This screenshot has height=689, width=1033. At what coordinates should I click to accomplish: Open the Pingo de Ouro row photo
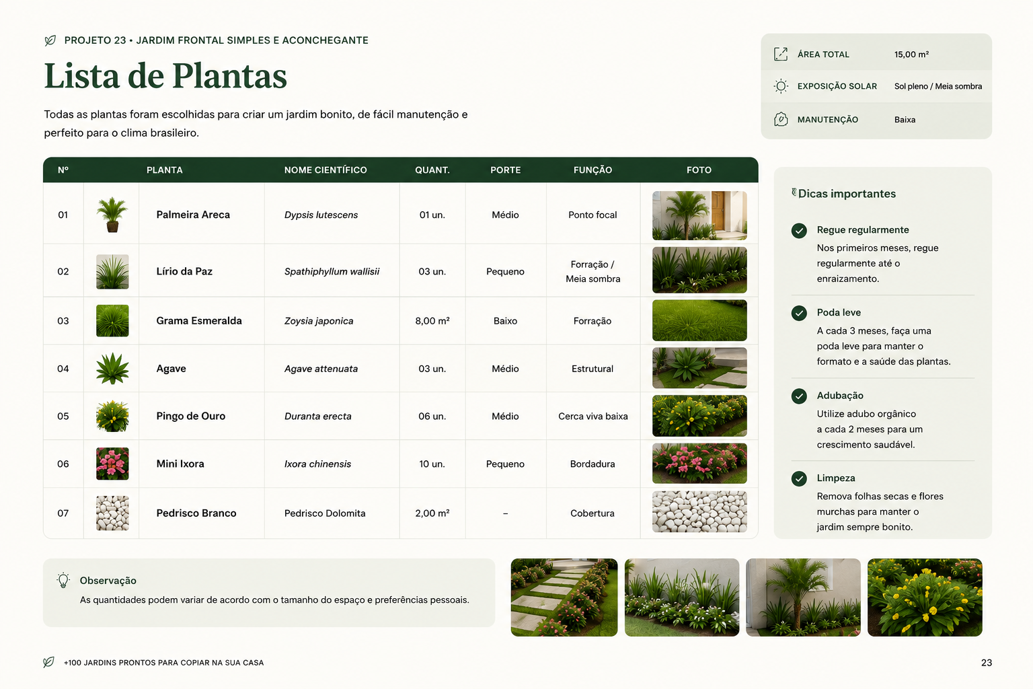pyautogui.click(x=699, y=416)
